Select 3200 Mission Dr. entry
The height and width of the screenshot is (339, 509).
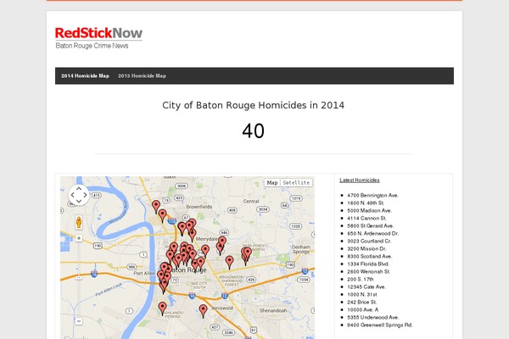click(366, 249)
